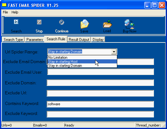
Task: Click the Search toolbar icon
Action: click(x=16, y=22)
